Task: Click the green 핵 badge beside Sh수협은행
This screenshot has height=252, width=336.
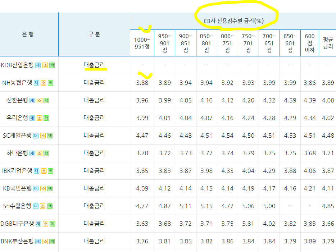Action: tap(50, 206)
